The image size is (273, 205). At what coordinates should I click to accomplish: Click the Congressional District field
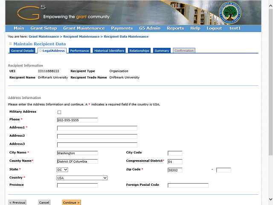tap(175, 161)
